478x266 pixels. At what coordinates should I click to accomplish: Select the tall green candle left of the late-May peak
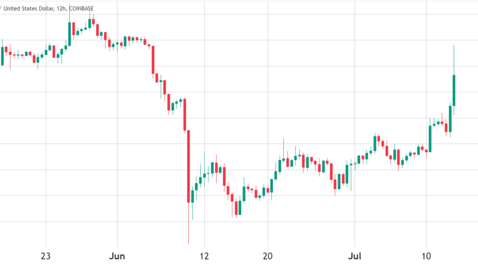69,34
